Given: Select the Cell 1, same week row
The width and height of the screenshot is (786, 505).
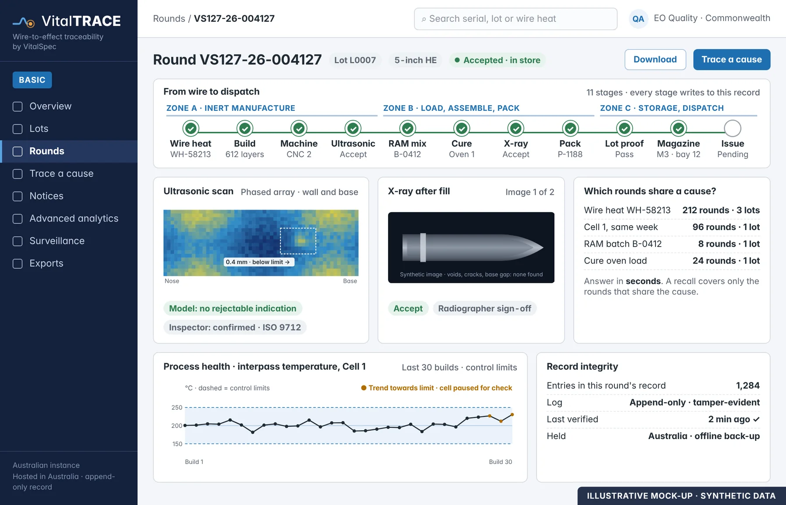Looking at the screenshot, I should tap(672, 227).
